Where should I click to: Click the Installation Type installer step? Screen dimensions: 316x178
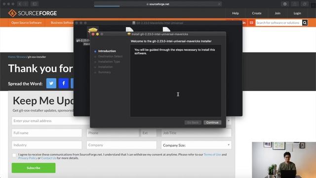109,61
